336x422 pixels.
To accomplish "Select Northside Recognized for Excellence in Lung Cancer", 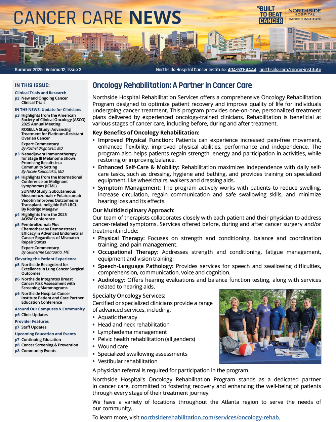I will (x=52, y=269).
